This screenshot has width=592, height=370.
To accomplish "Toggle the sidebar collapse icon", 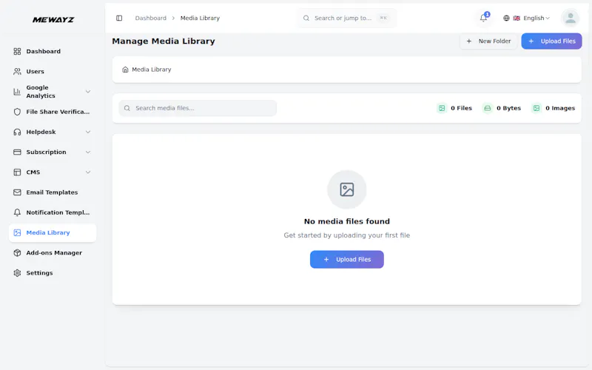I will (119, 18).
